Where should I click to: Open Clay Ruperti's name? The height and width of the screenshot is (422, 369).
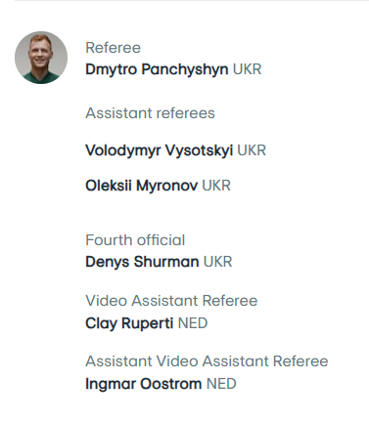pyautogui.click(x=129, y=323)
